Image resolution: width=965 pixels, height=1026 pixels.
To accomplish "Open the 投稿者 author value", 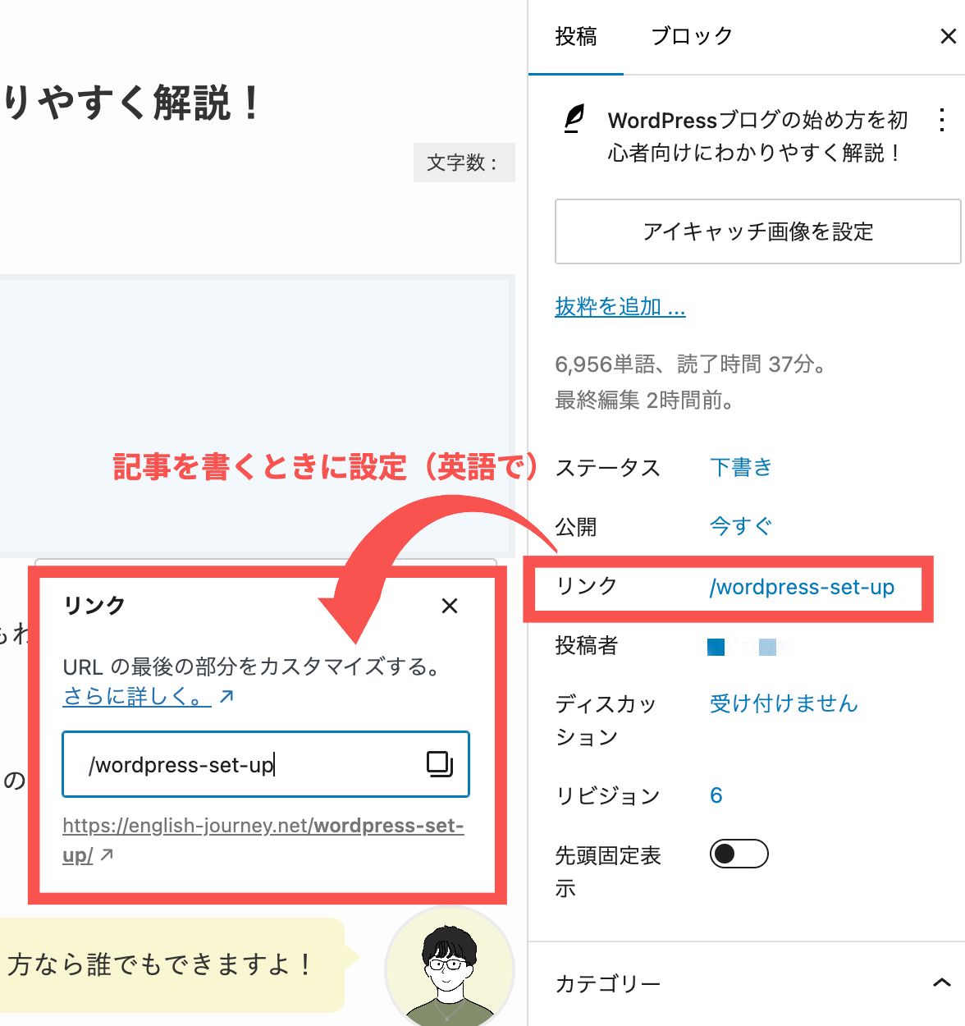I will (747, 647).
